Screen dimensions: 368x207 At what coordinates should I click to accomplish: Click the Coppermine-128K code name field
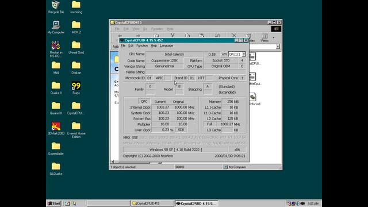pos(164,60)
